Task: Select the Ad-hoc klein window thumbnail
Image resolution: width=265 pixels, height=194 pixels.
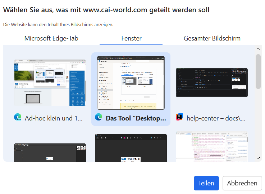Action: pyautogui.click(x=50, y=83)
